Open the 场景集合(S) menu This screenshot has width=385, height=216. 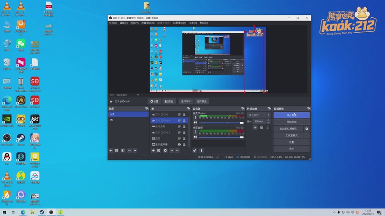(180, 23)
